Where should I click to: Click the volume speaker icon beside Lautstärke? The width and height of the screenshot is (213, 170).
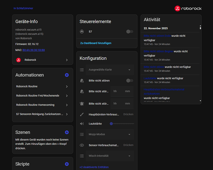(82, 124)
